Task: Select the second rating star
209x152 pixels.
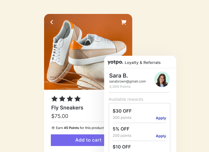Action: 62,99
